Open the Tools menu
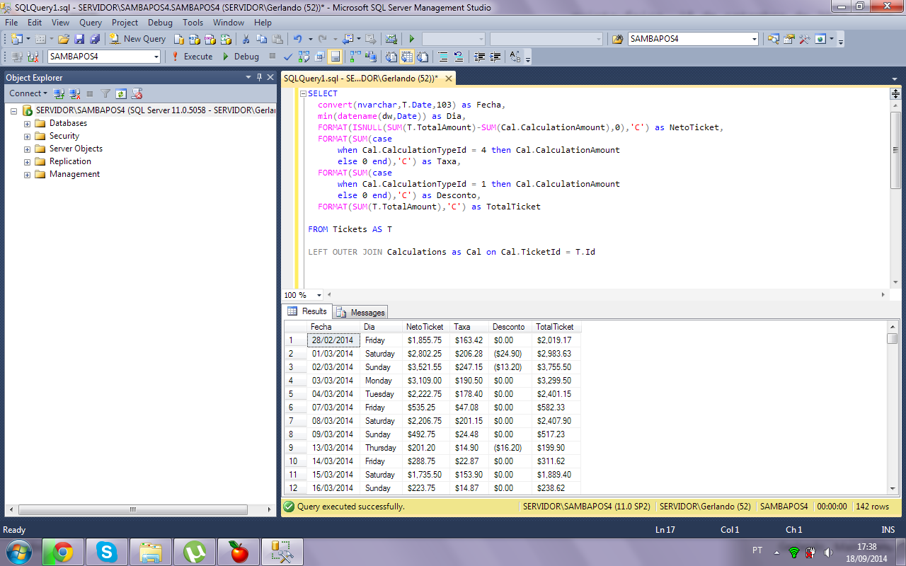 (x=193, y=23)
